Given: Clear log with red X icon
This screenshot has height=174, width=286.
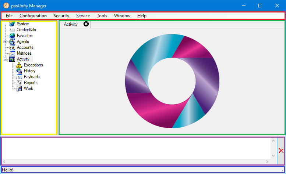Looking at the screenshot, I should [x=281, y=151].
